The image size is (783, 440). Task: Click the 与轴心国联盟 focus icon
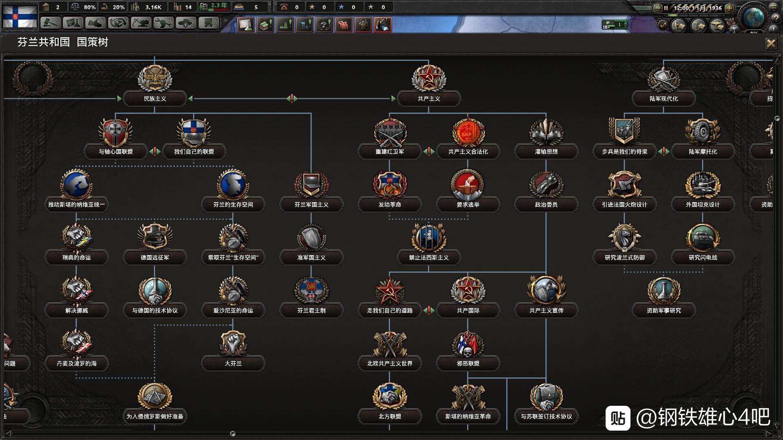(x=115, y=132)
